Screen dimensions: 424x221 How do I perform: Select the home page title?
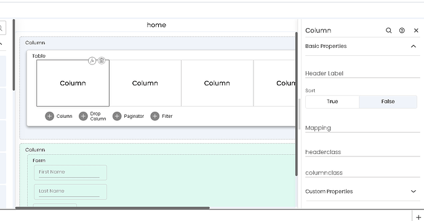coord(156,25)
